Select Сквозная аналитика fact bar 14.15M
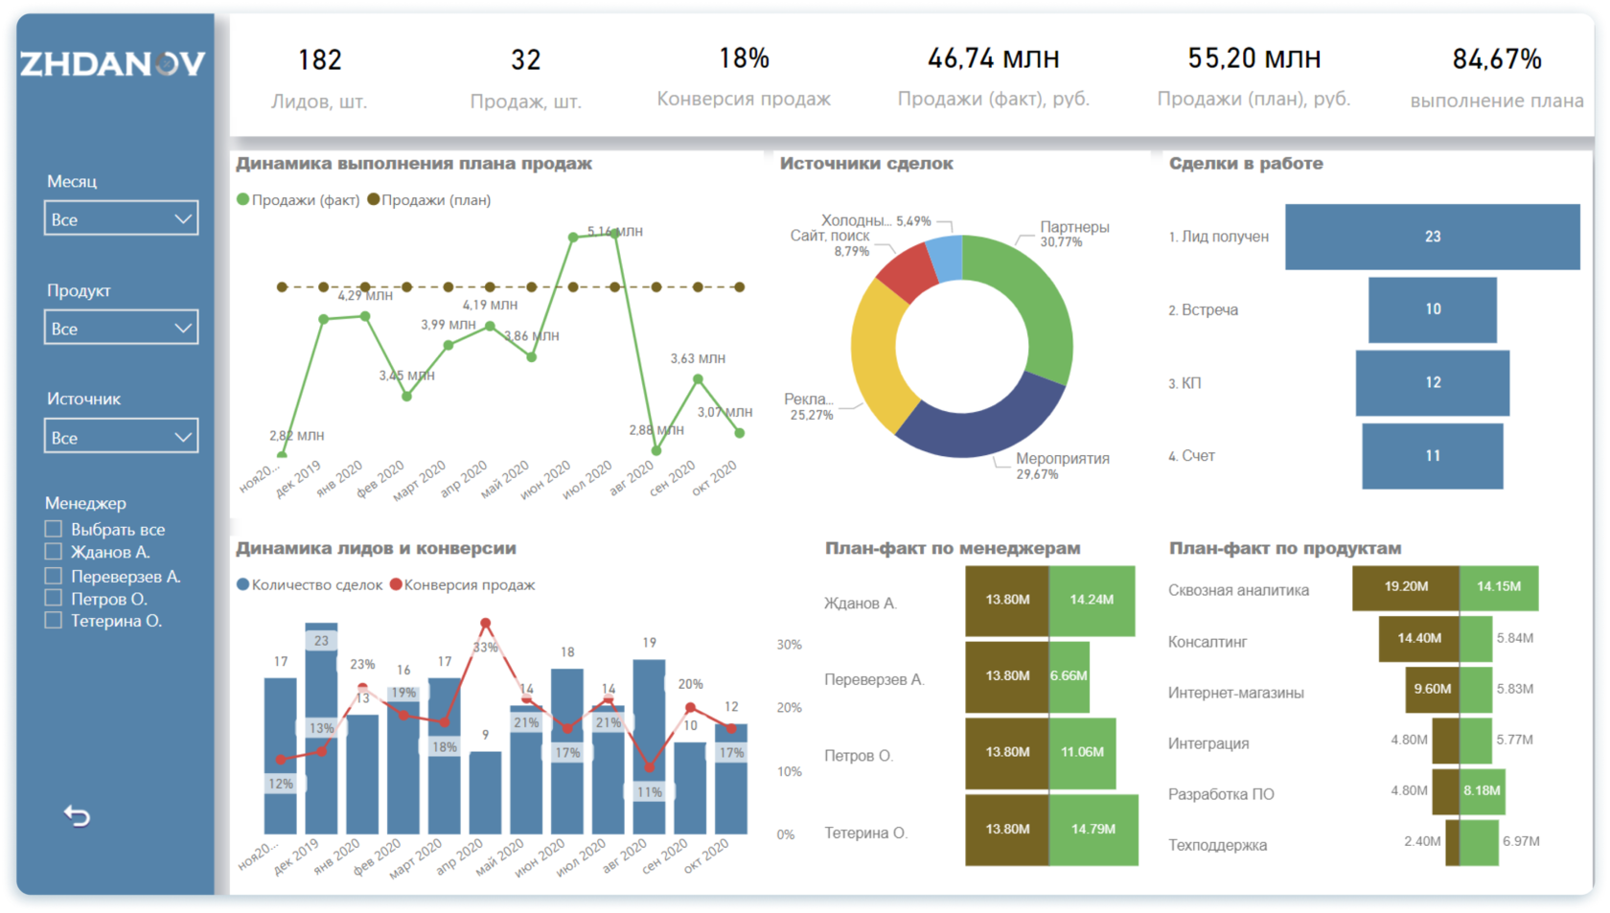The height and width of the screenshot is (913, 1610). pyautogui.click(x=1499, y=587)
